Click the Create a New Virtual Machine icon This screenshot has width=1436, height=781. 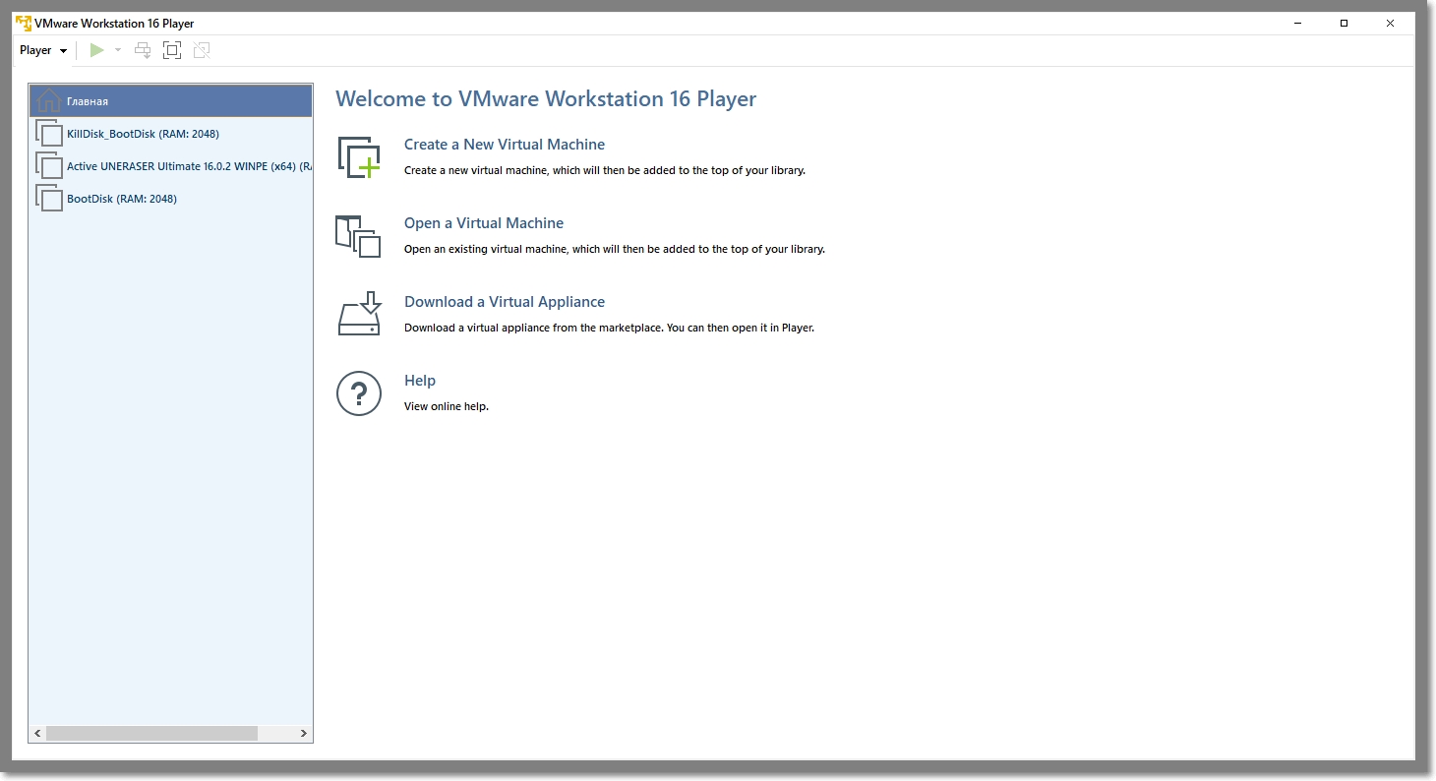tap(358, 157)
